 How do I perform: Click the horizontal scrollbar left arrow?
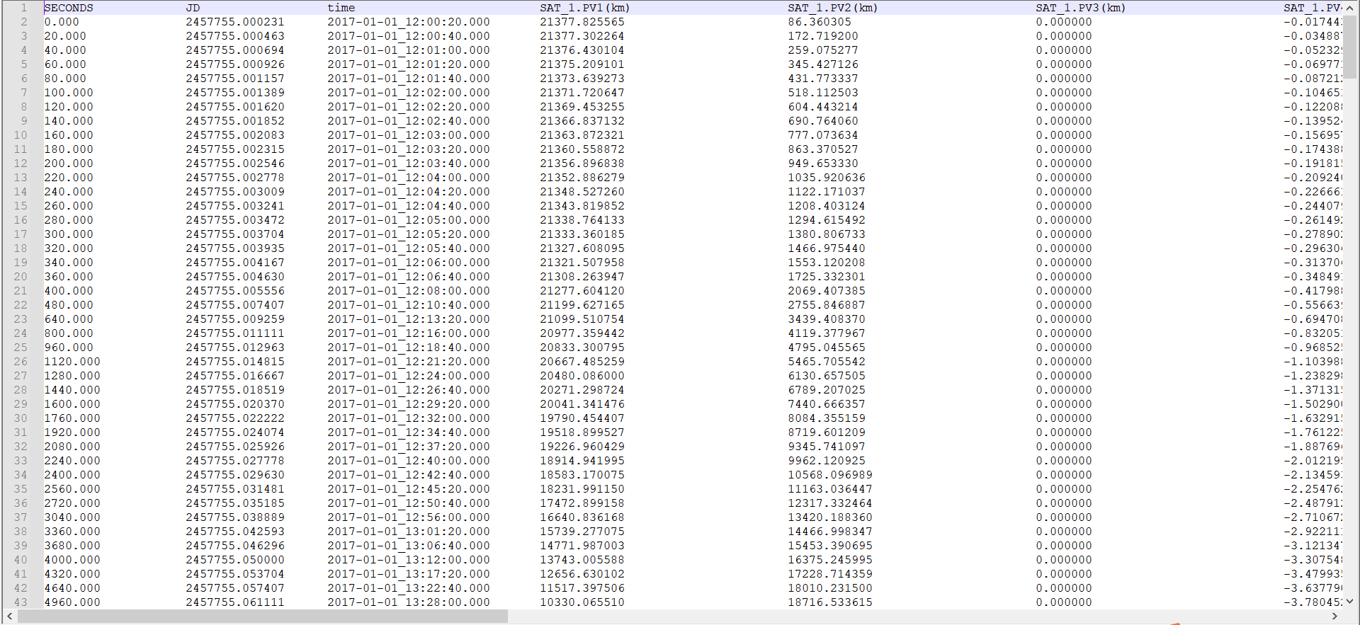point(9,617)
